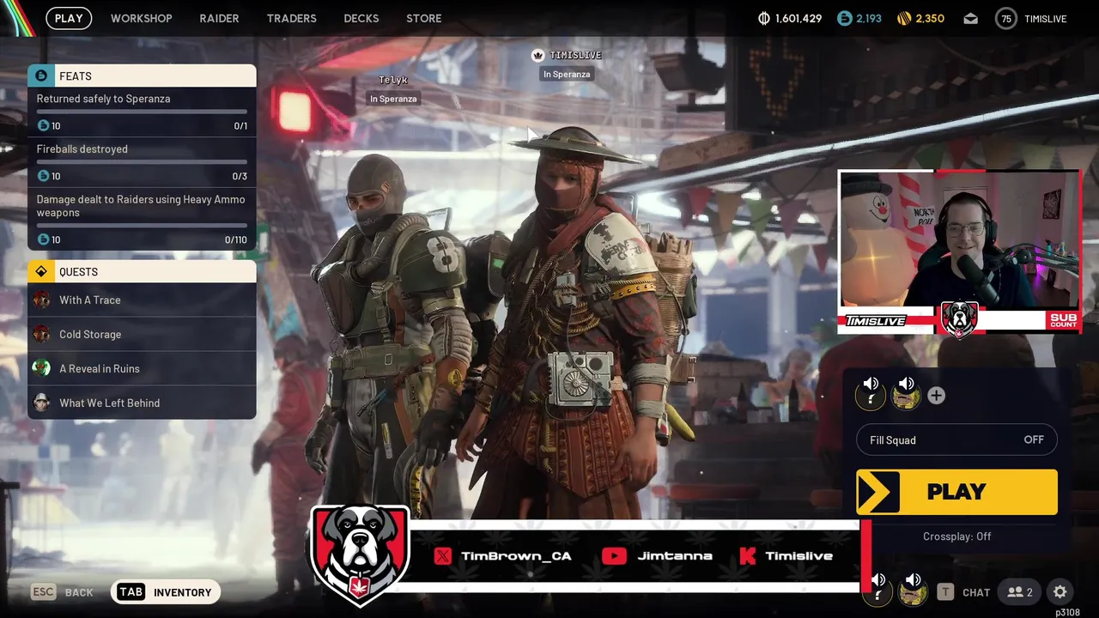
Task: Open the settings gear icon
Action: [x=1060, y=592]
